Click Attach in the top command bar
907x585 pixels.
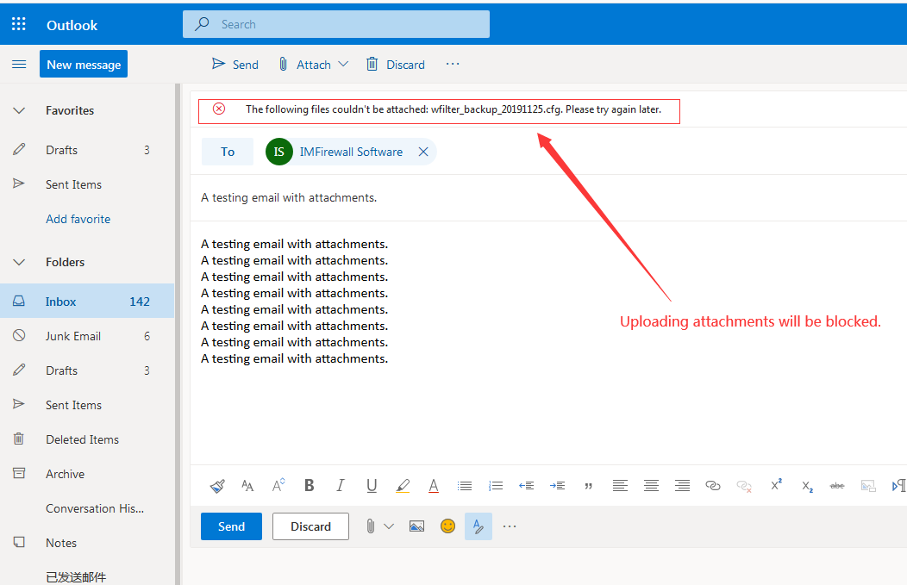[305, 64]
